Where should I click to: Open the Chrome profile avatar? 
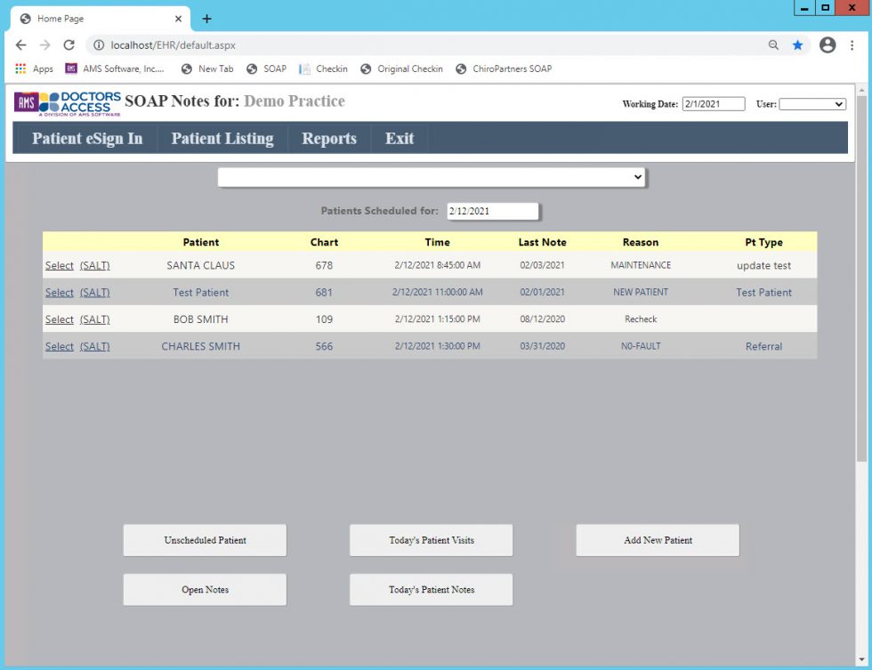point(828,44)
